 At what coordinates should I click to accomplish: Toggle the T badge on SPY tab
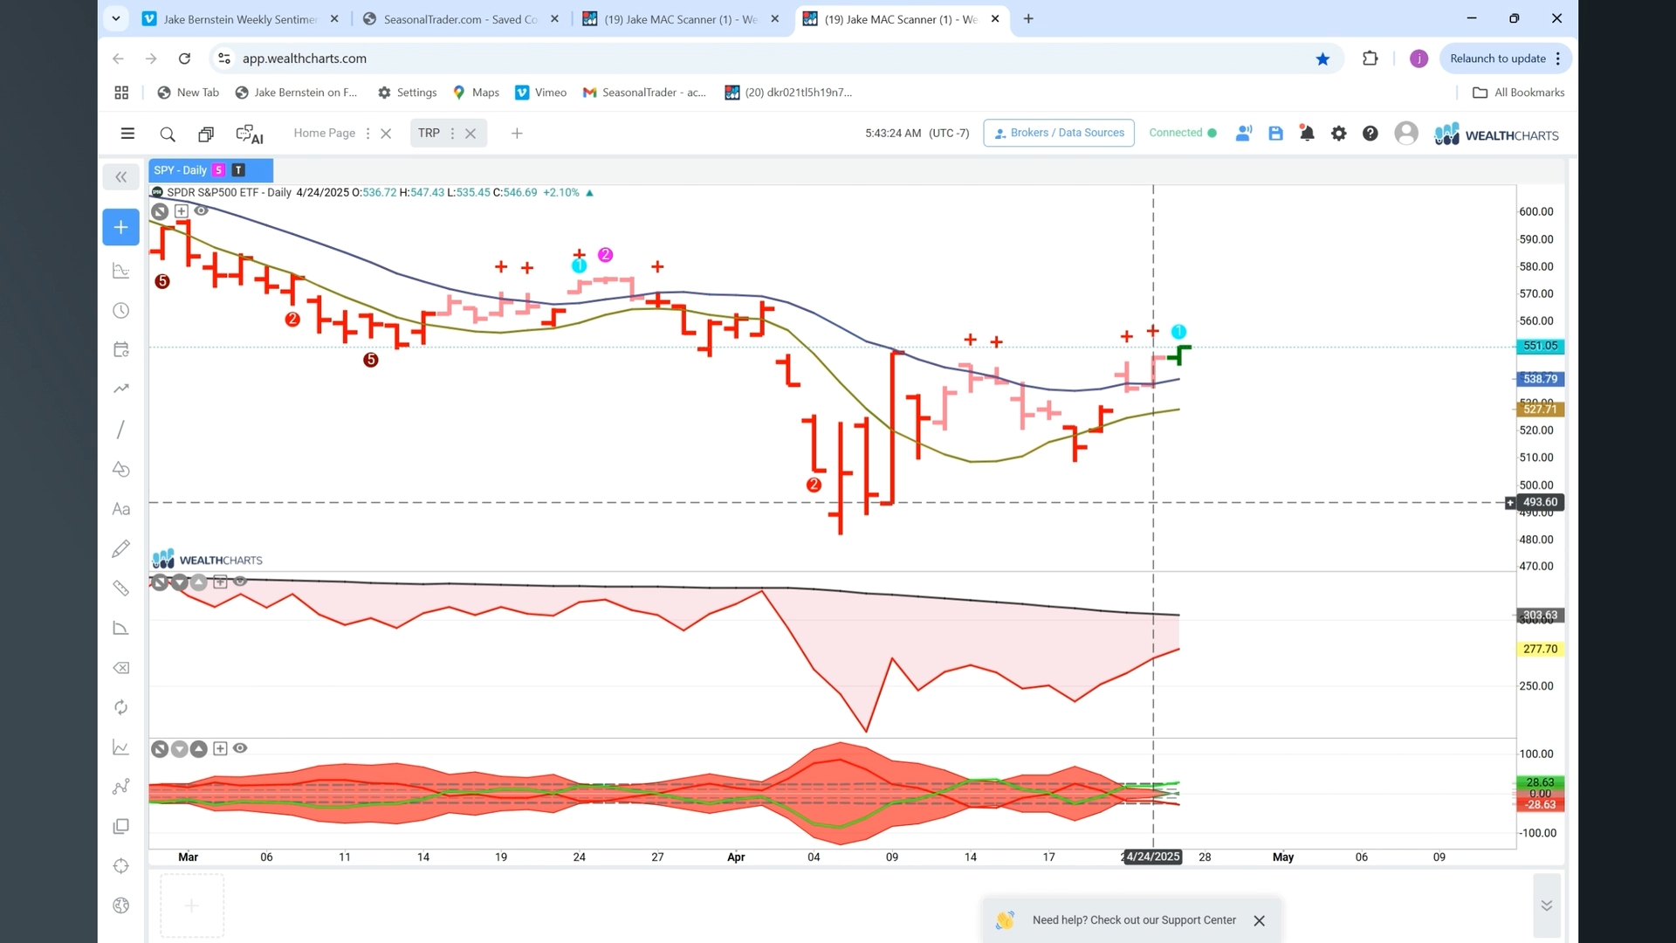[238, 170]
